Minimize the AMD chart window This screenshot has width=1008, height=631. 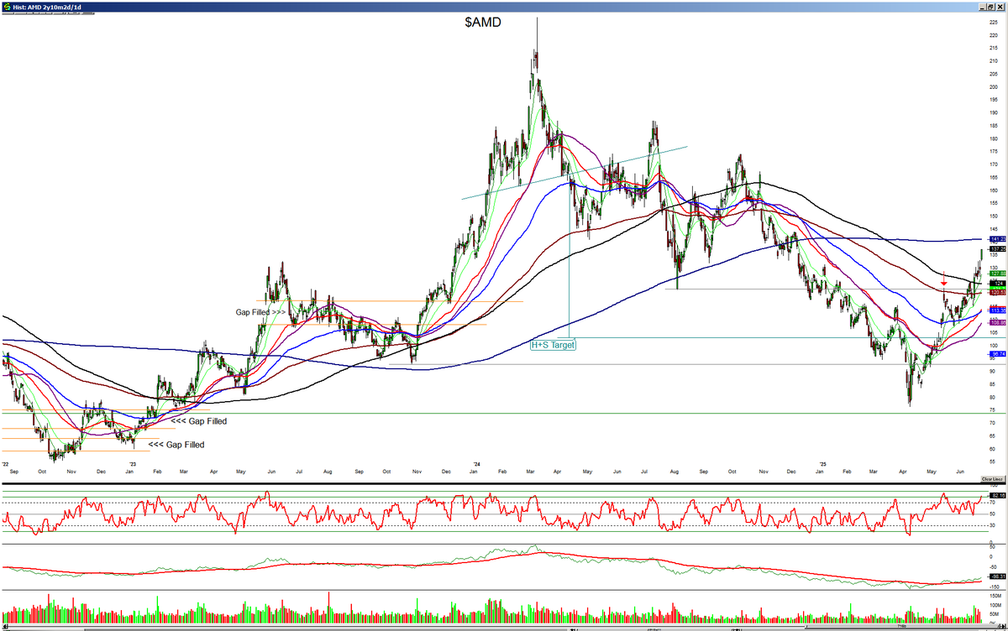point(982,5)
